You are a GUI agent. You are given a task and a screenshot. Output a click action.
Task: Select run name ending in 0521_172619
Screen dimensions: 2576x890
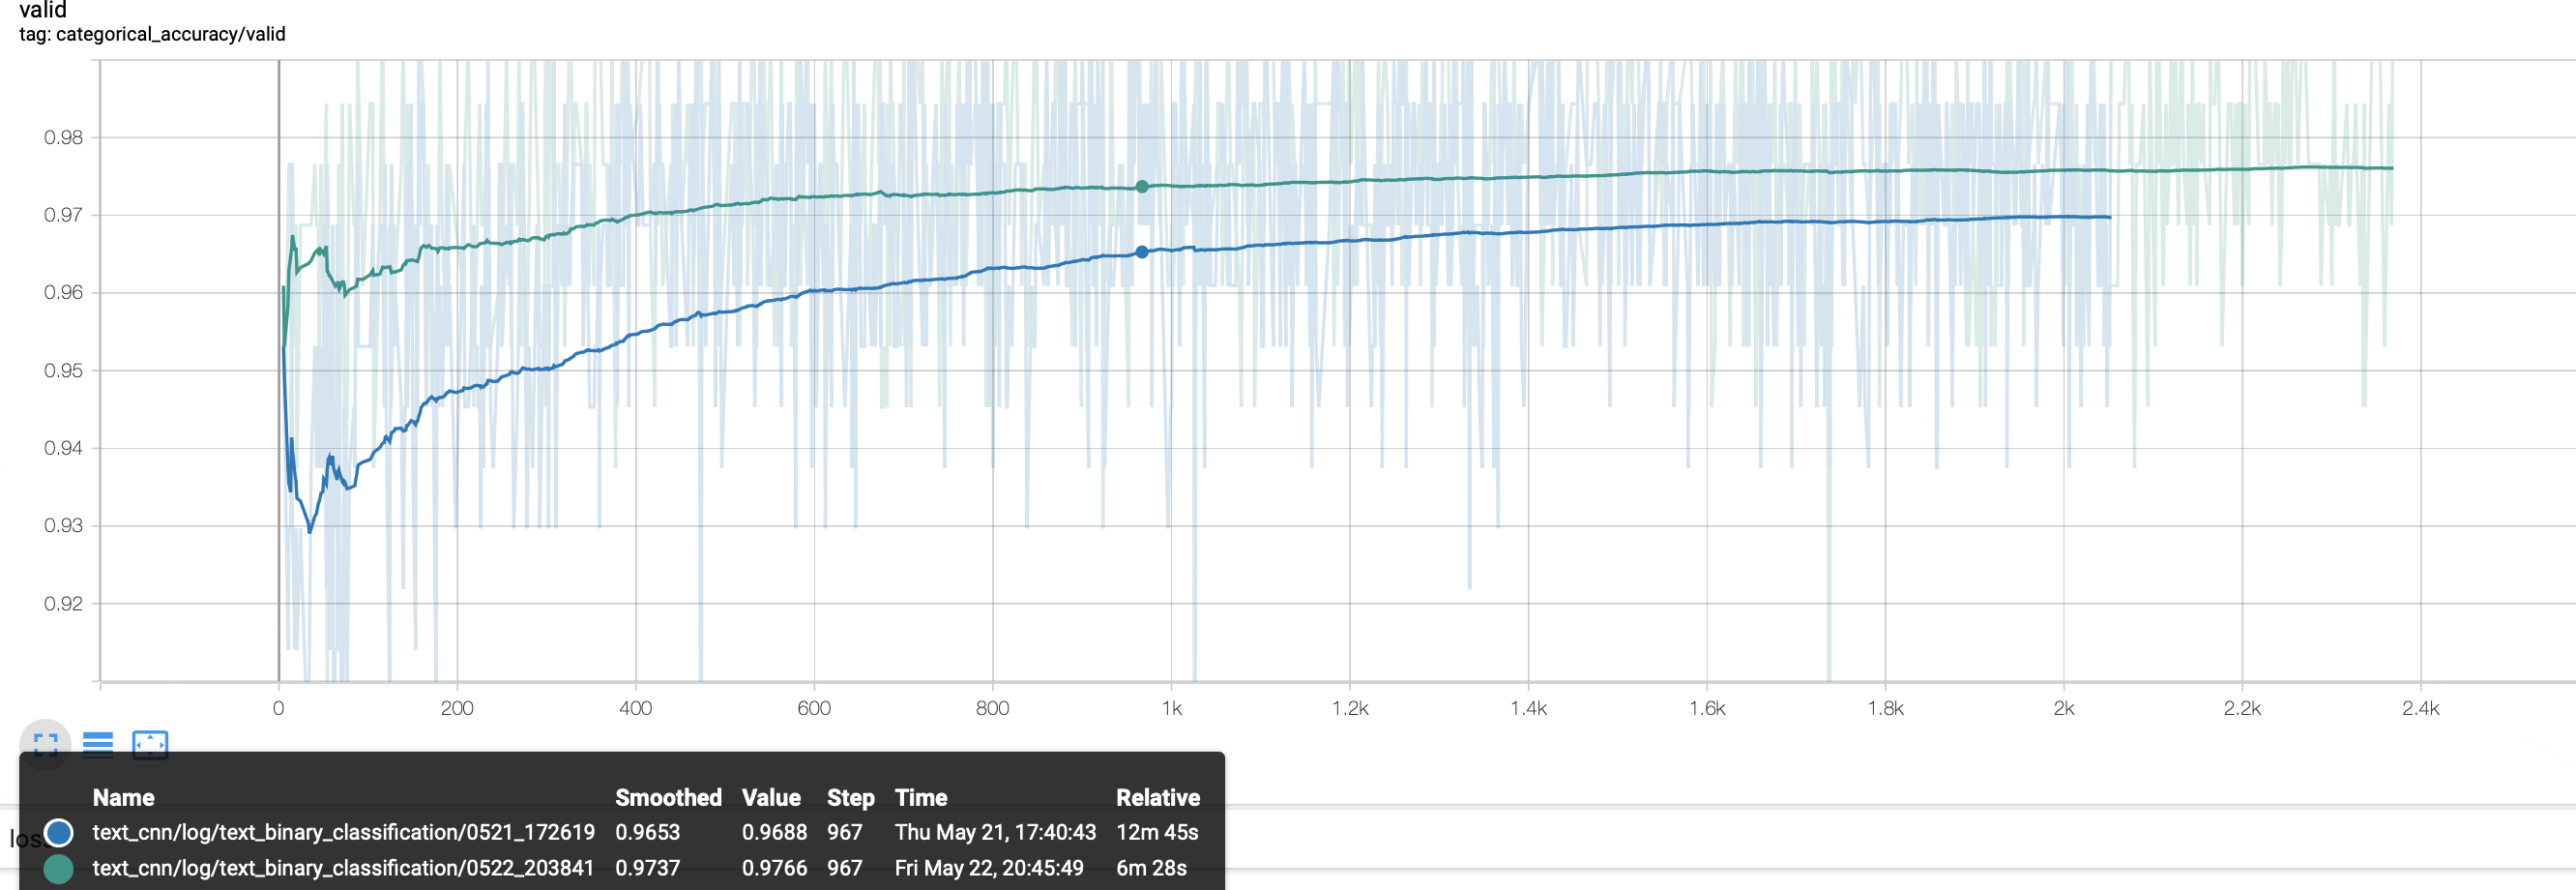click(x=343, y=832)
